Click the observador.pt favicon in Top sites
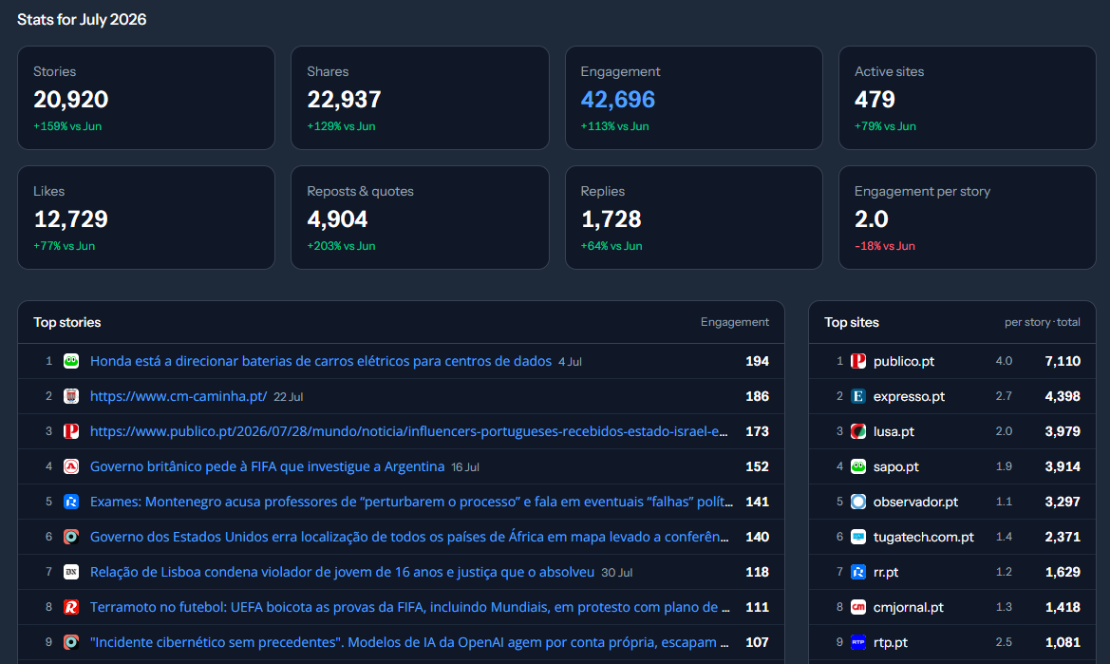 pyautogui.click(x=858, y=502)
